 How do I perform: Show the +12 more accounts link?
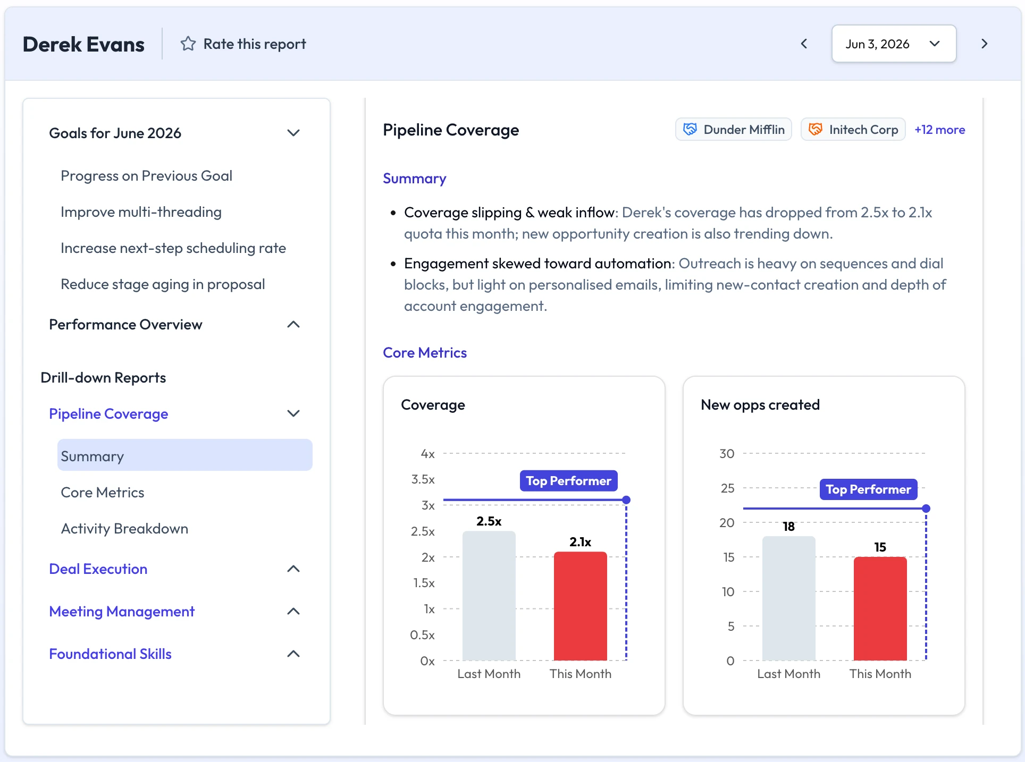[939, 130]
